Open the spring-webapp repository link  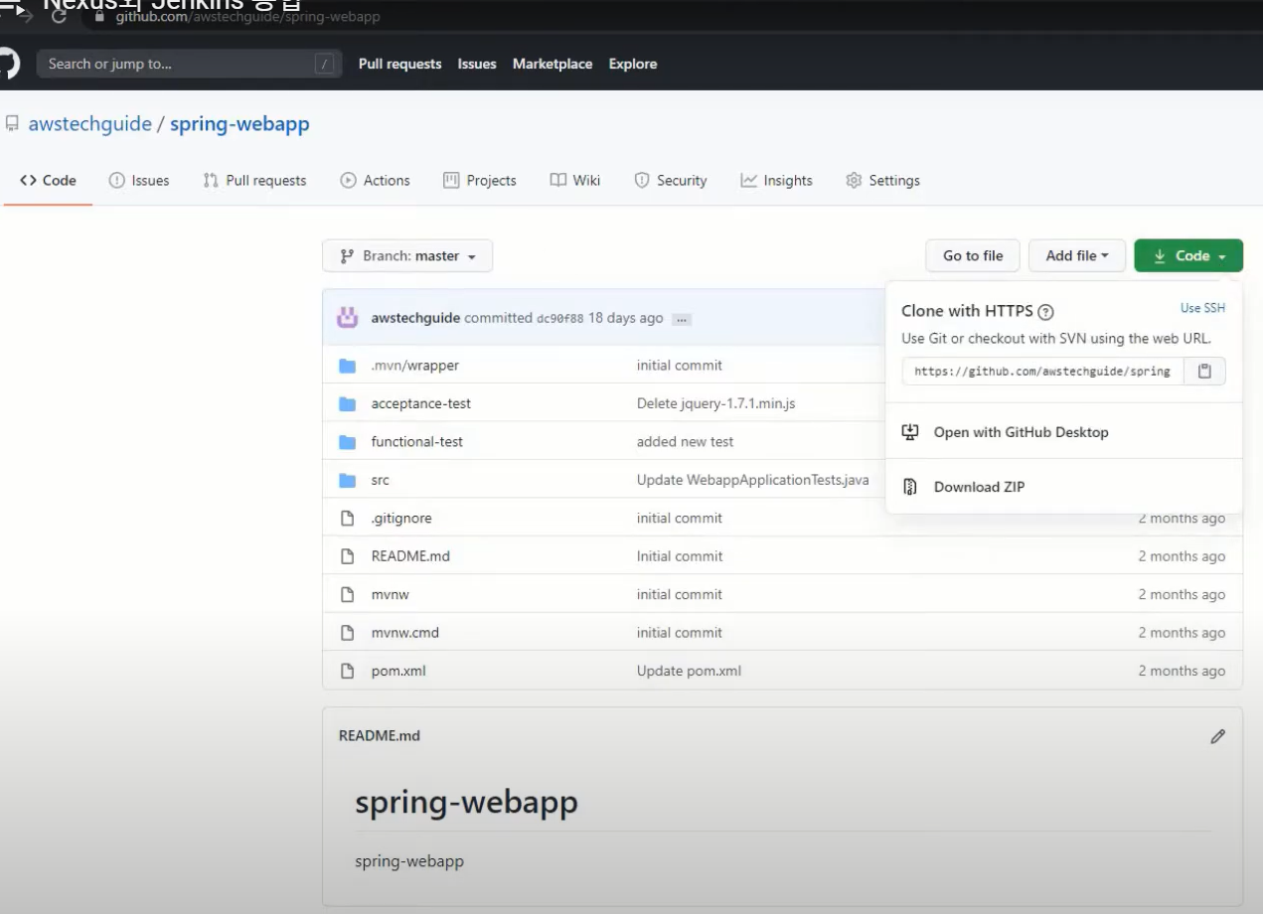tap(239, 124)
